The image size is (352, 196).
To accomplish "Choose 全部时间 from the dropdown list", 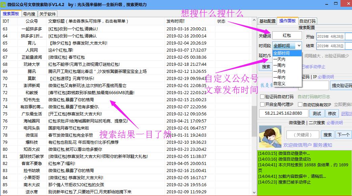I will (x=287, y=53).
